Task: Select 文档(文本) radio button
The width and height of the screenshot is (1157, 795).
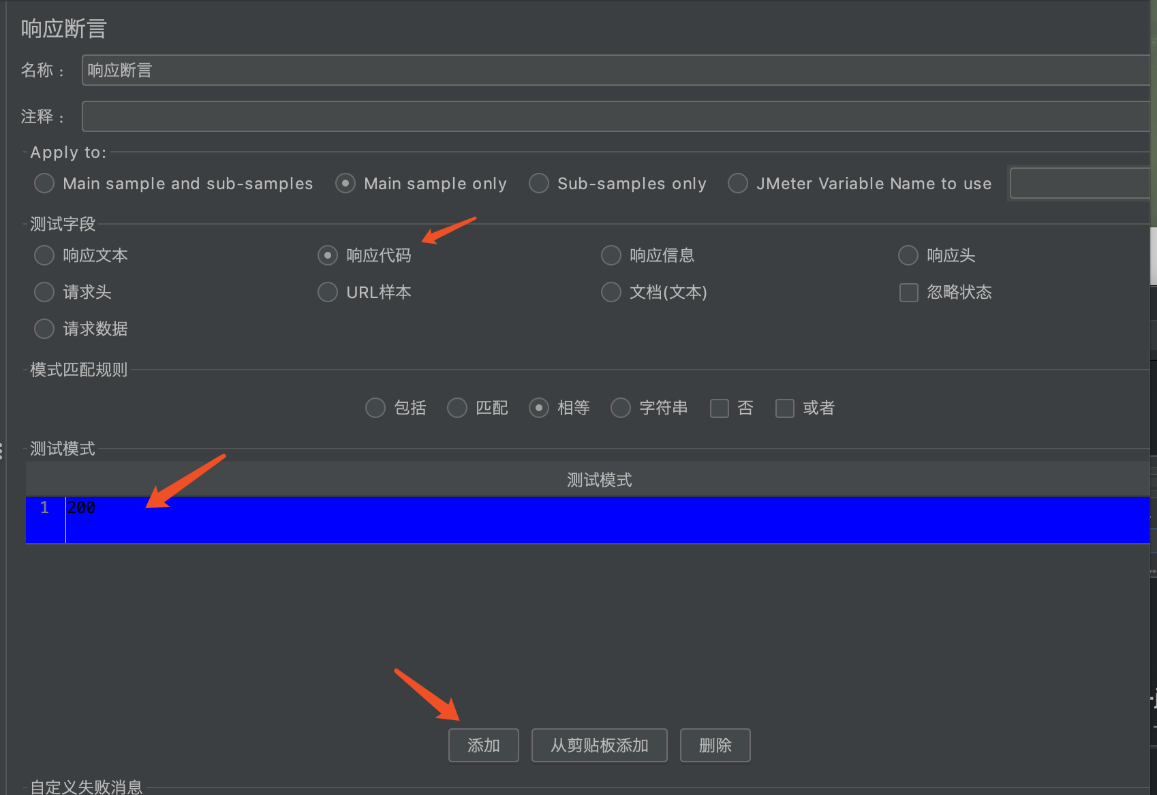Action: point(611,292)
